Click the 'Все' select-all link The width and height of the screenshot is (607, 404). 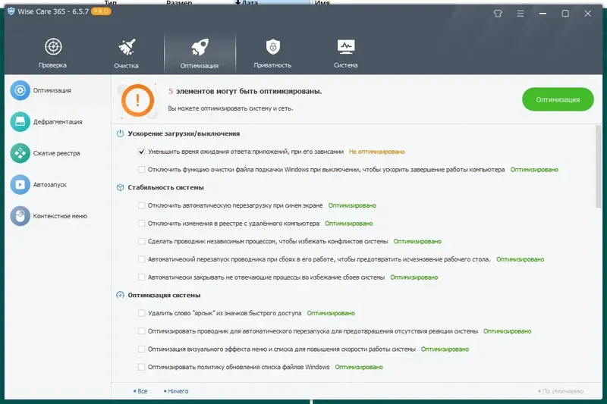point(140,391)
